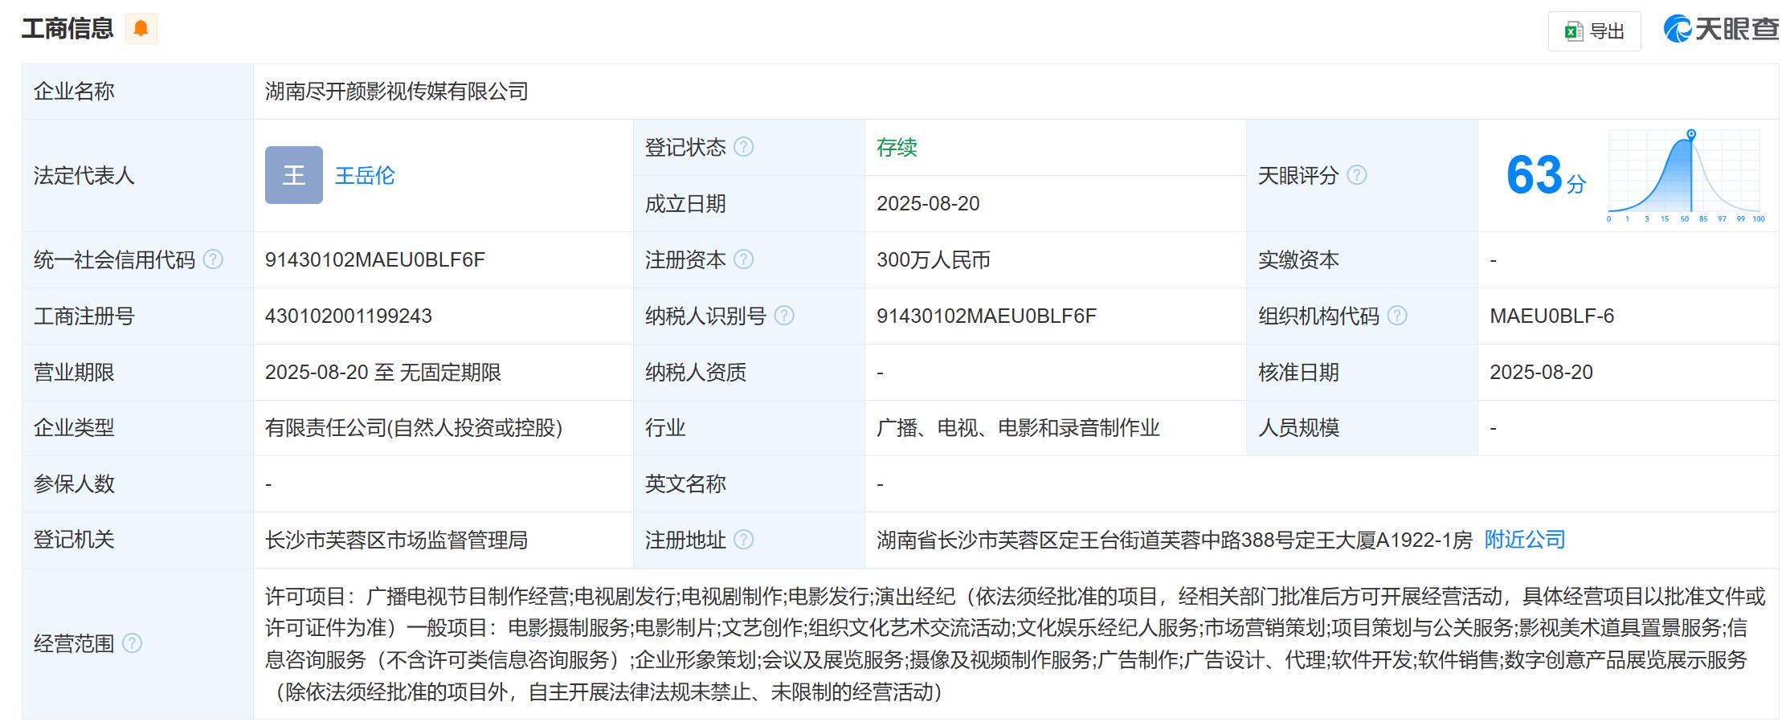Viewport: 1790px width, 726px height.
Task: Click the registered address text
Action: [x=1174, y=540]
